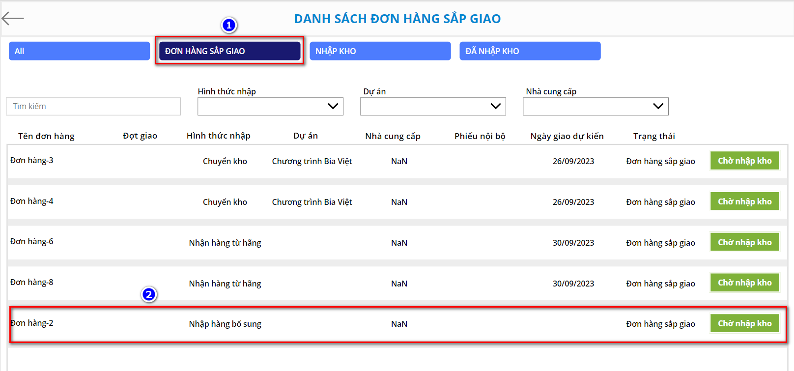
Task: Click the Dự án column header
Action: point(306,136)
